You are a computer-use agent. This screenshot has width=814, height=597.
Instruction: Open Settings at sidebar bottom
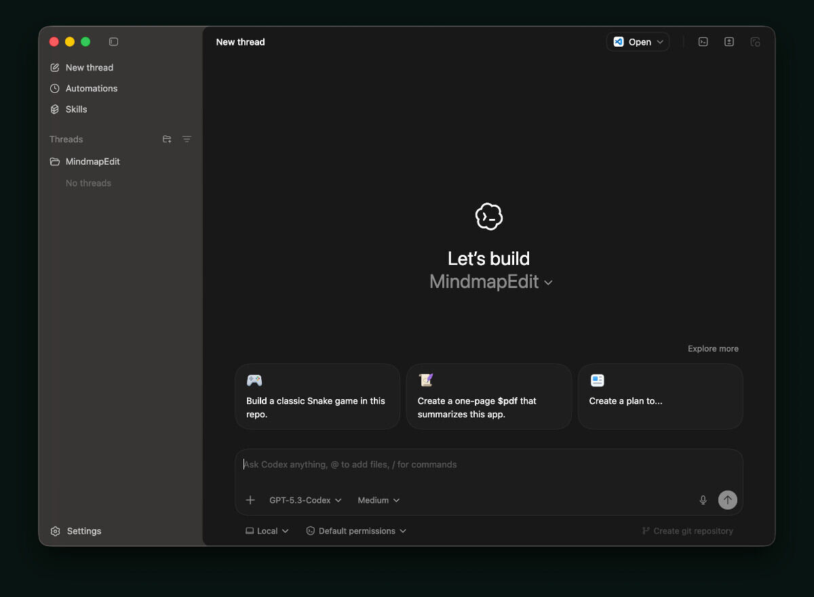pos(75,531)
